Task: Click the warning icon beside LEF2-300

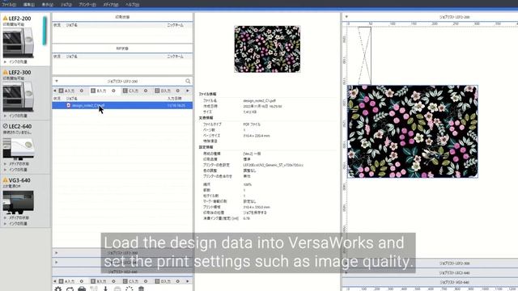Action: (6, 72)
